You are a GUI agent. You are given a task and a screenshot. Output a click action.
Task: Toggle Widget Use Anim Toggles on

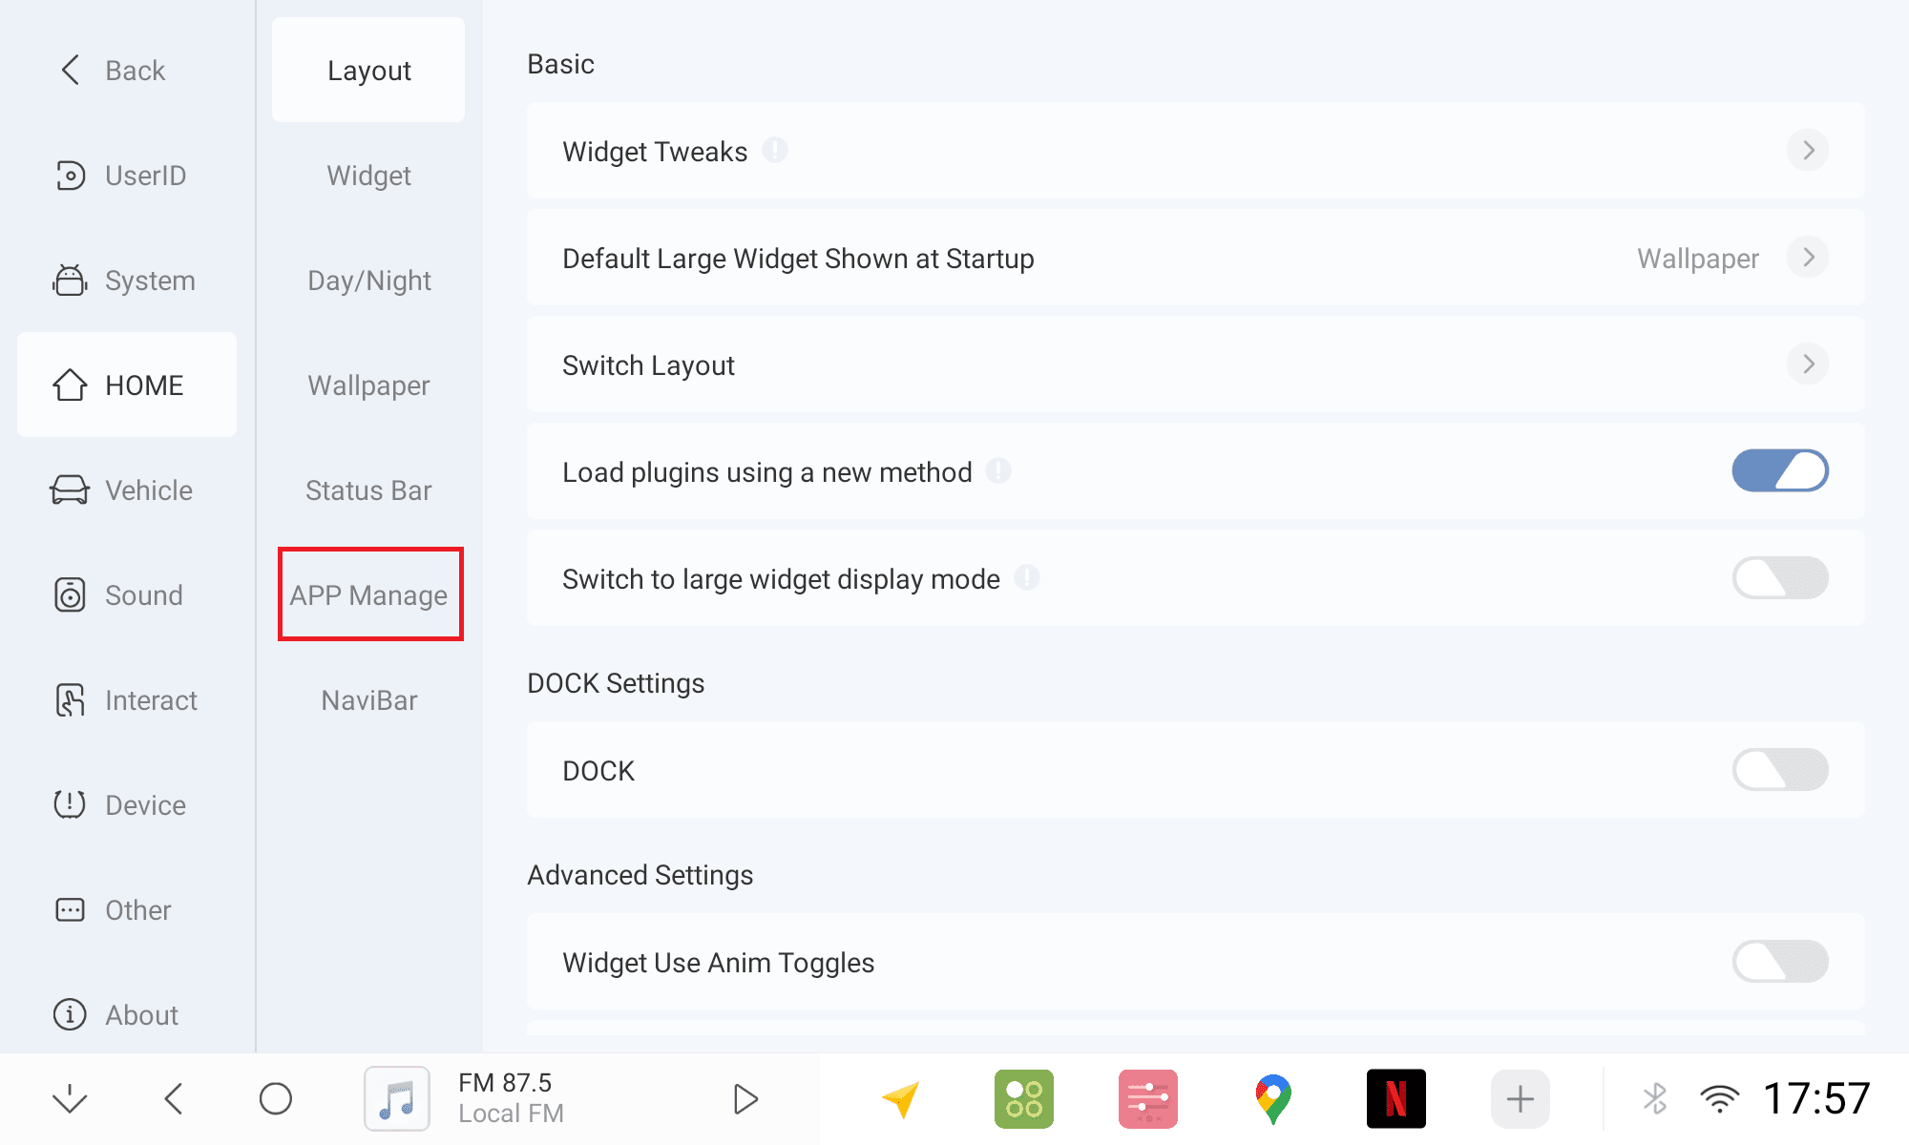point(1779,962)
